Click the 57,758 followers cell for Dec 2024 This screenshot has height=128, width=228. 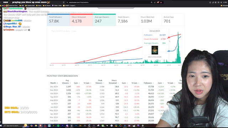(x=151, y=87)
